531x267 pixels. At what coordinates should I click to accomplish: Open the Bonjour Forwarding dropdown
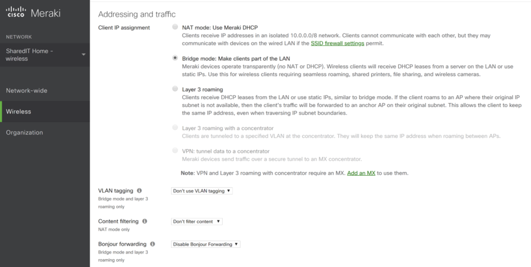tap(205, 244)
